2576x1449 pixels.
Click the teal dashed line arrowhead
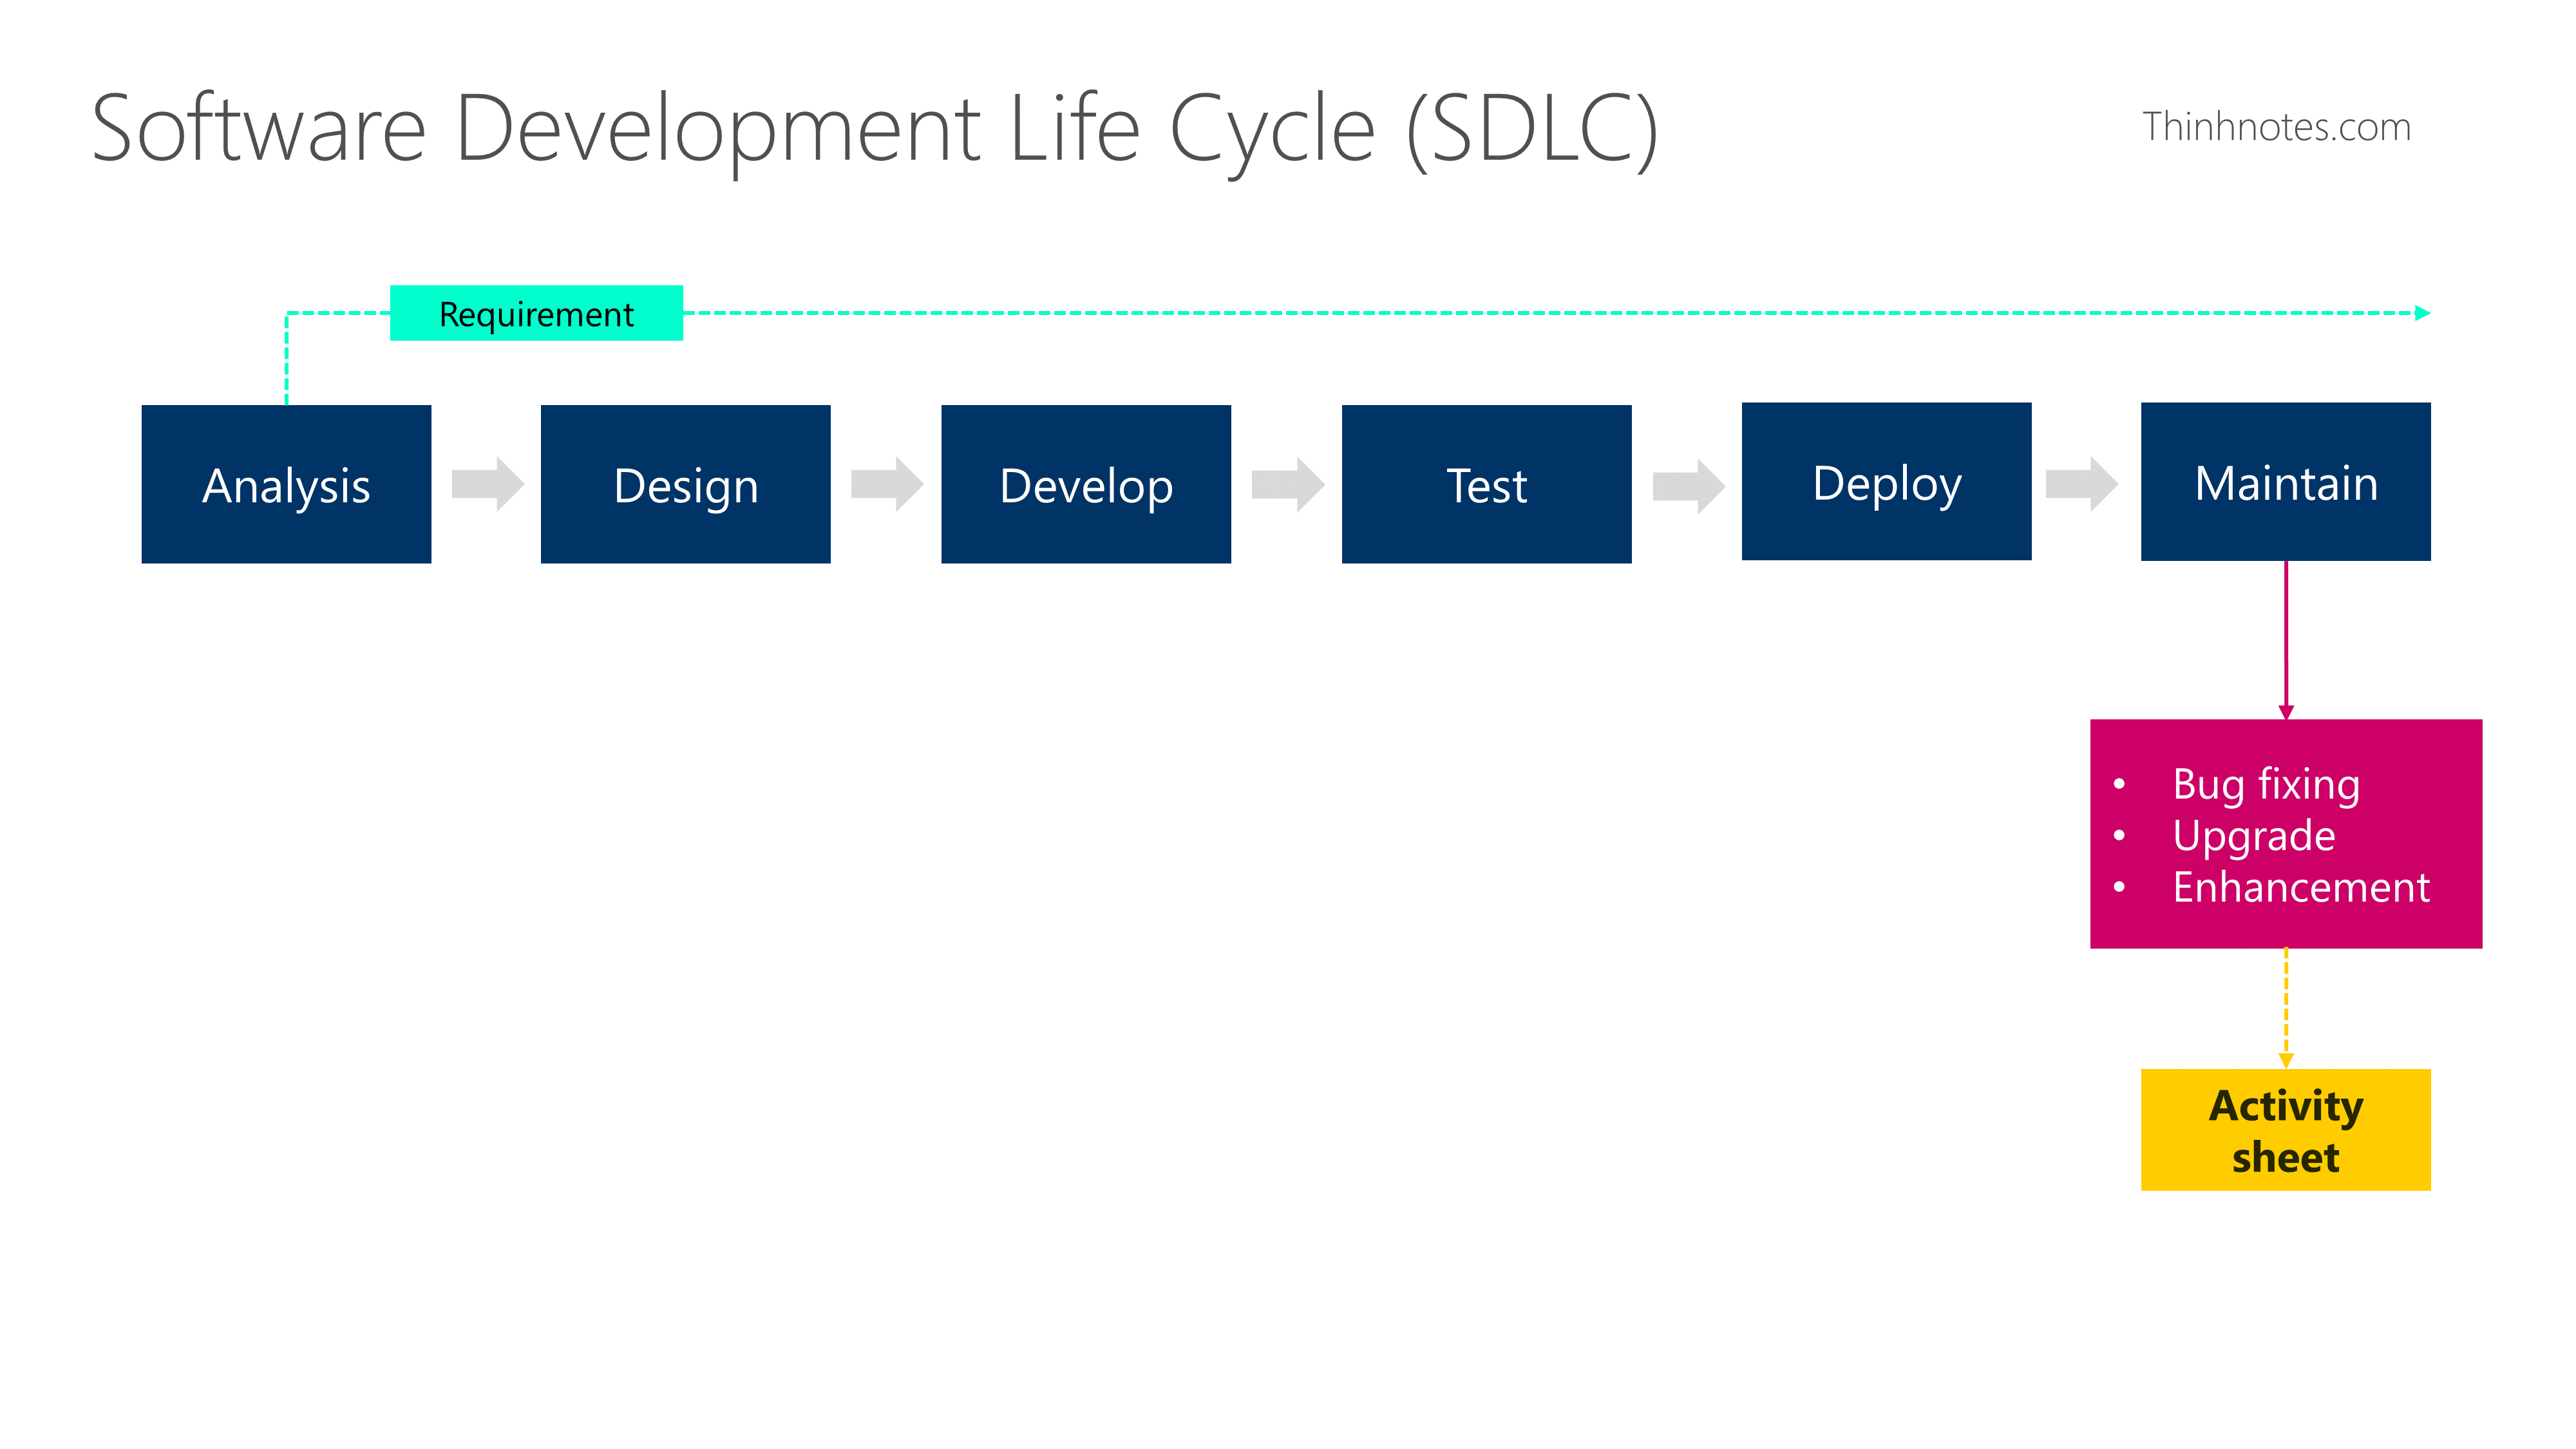tap(2422, 313)
